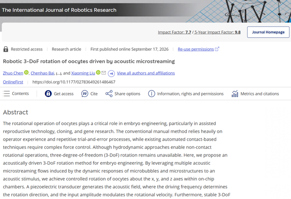The height and width of the screenshot is (199, 291).
Task: Open Metrics and citations label
Action: [x=260, y=94]
